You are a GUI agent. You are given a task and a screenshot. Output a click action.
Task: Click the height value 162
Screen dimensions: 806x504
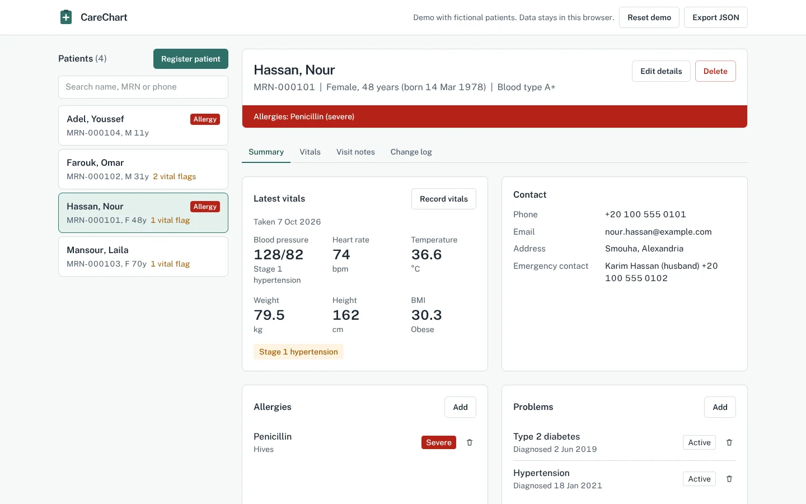(346, 315)
